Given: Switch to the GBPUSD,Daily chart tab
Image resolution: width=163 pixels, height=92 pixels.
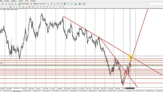Looking at the screenshot, I should (17, 91).
